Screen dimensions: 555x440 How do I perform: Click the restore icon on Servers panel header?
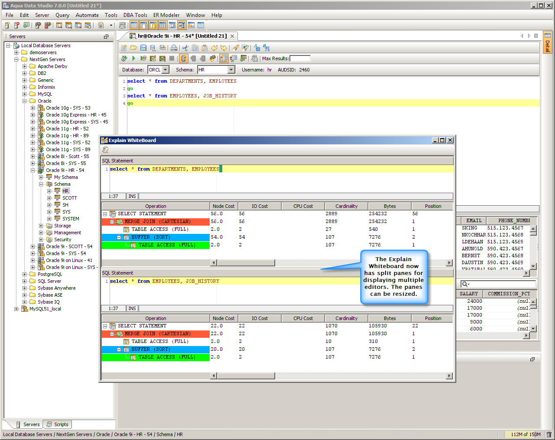click(x=106, y=37)
